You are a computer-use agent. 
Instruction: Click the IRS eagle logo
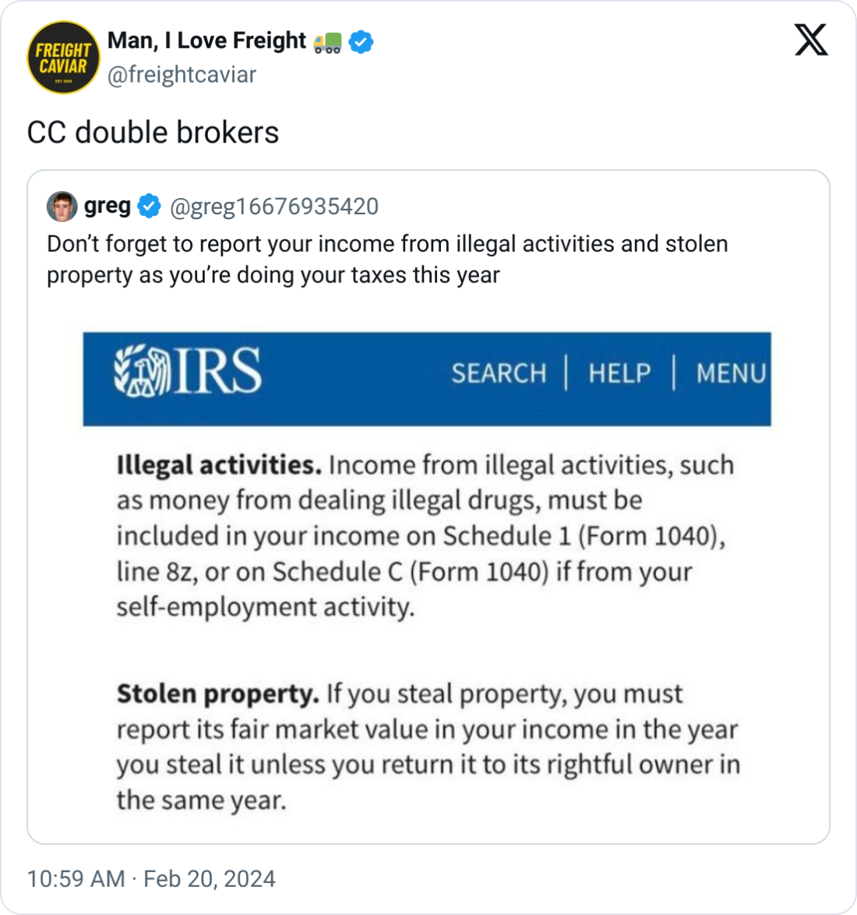[141, 369]
